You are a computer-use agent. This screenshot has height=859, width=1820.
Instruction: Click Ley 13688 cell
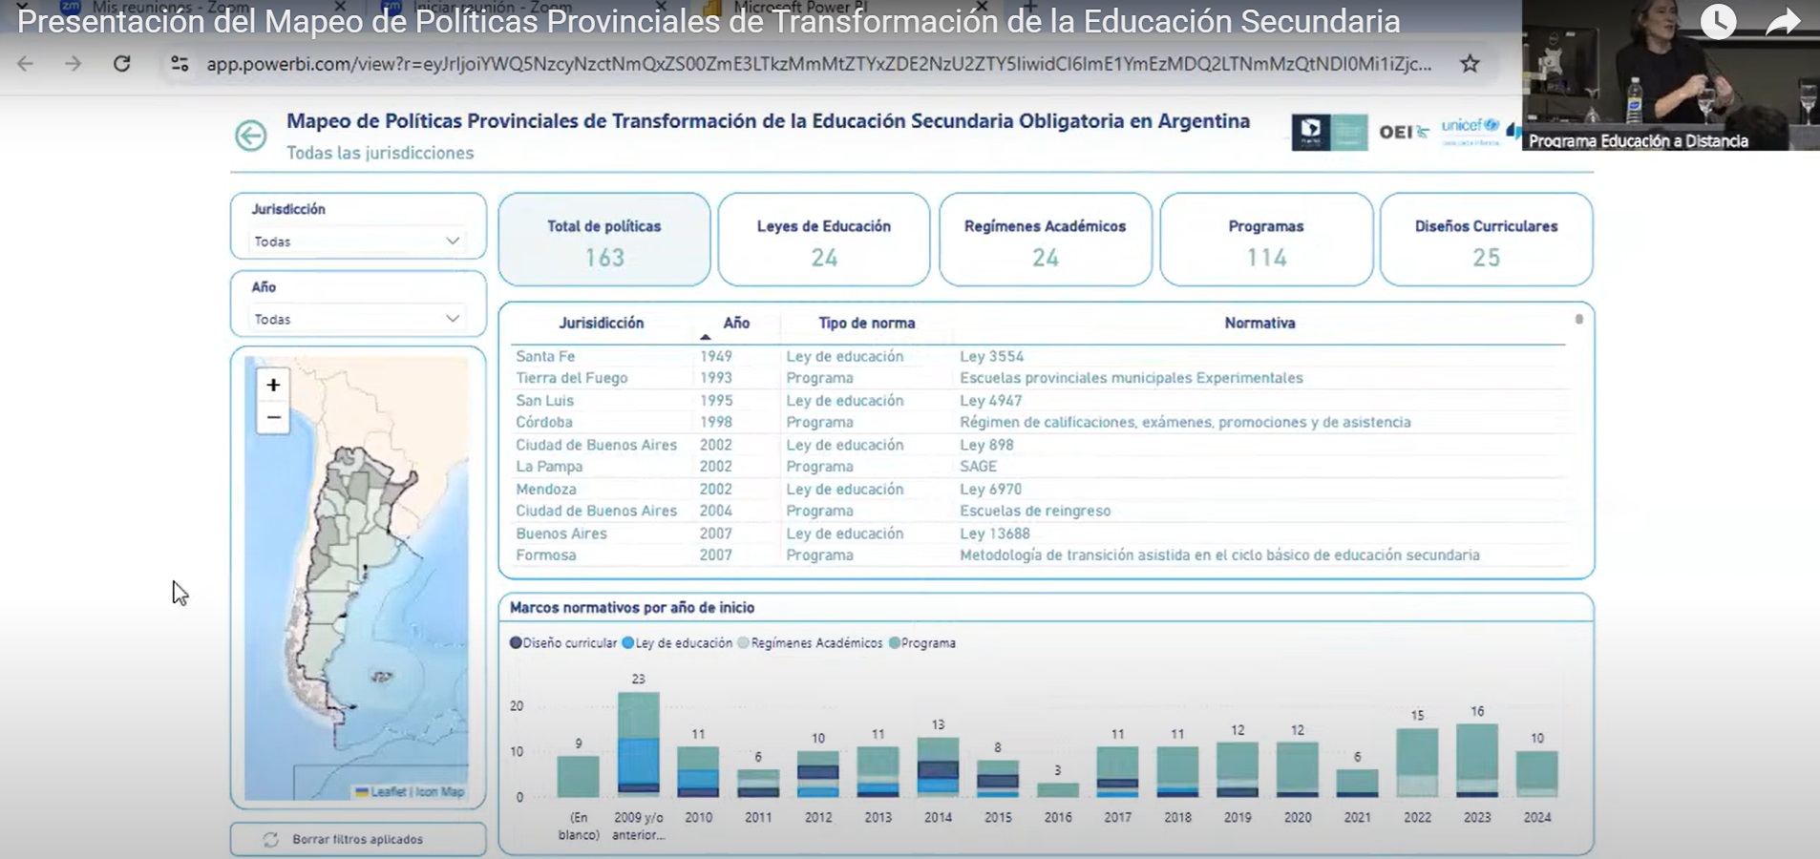pos(995,534)
